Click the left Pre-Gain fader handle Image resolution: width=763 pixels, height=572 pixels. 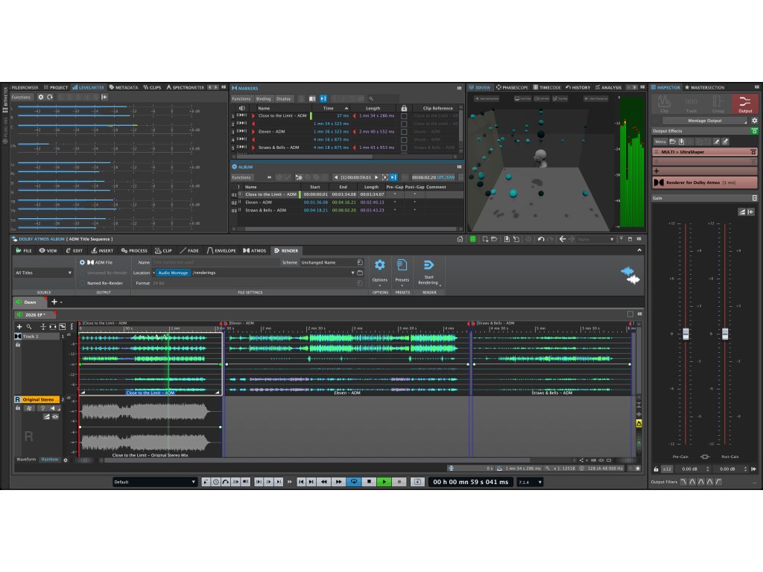(686, 334)
